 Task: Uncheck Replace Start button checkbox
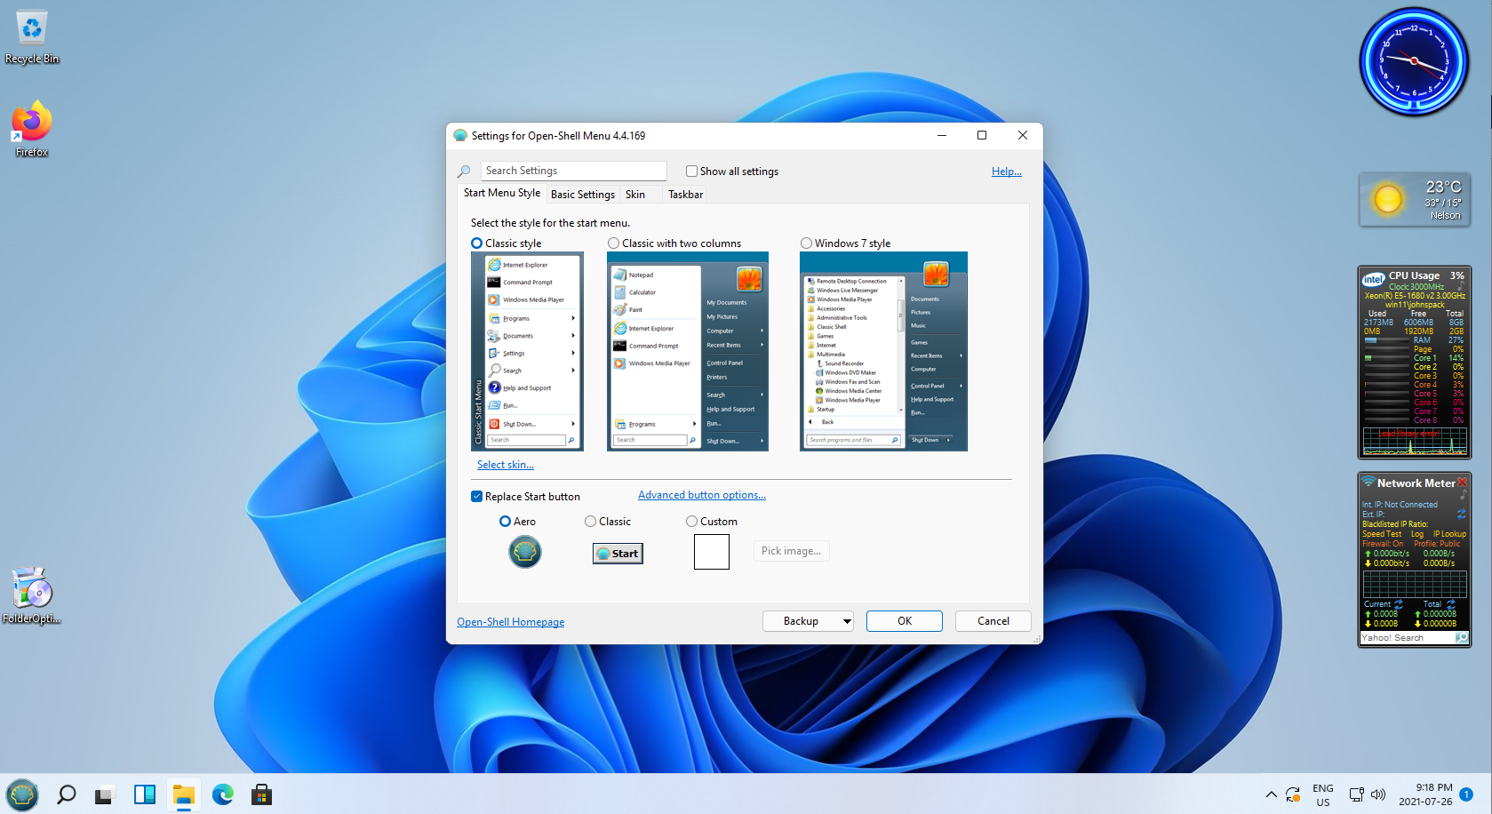[x=477, y=497]
